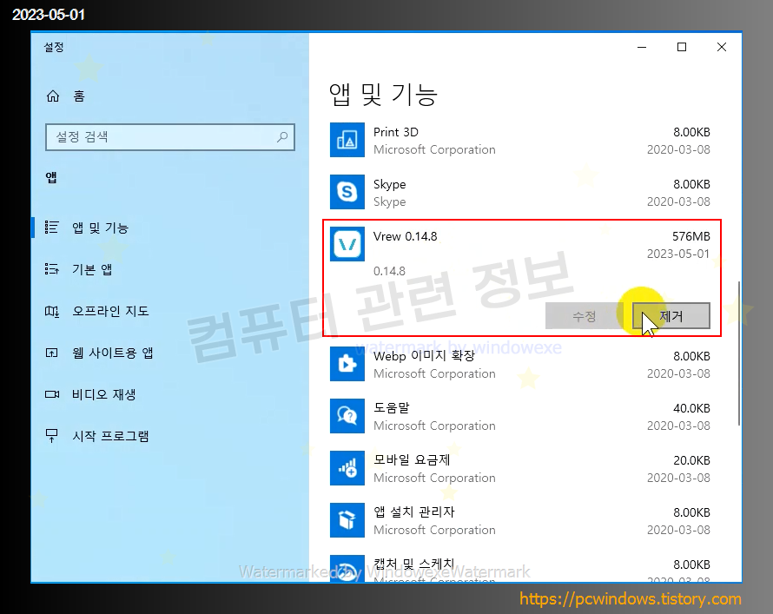Click the 도움말 app icon
This screenshot has height=614, width=773.
(347, 416)
